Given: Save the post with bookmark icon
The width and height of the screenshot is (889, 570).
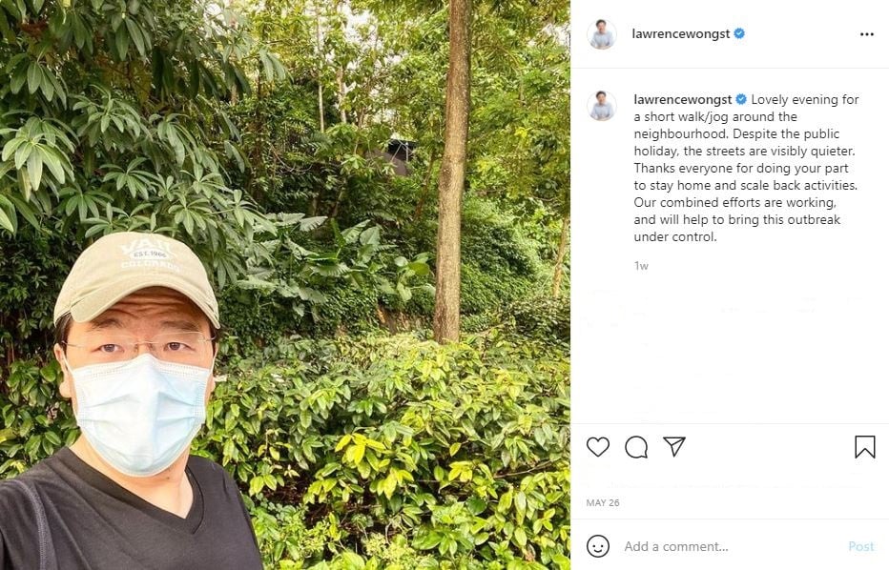Looking at the screenshot, I should pos(864,447).
